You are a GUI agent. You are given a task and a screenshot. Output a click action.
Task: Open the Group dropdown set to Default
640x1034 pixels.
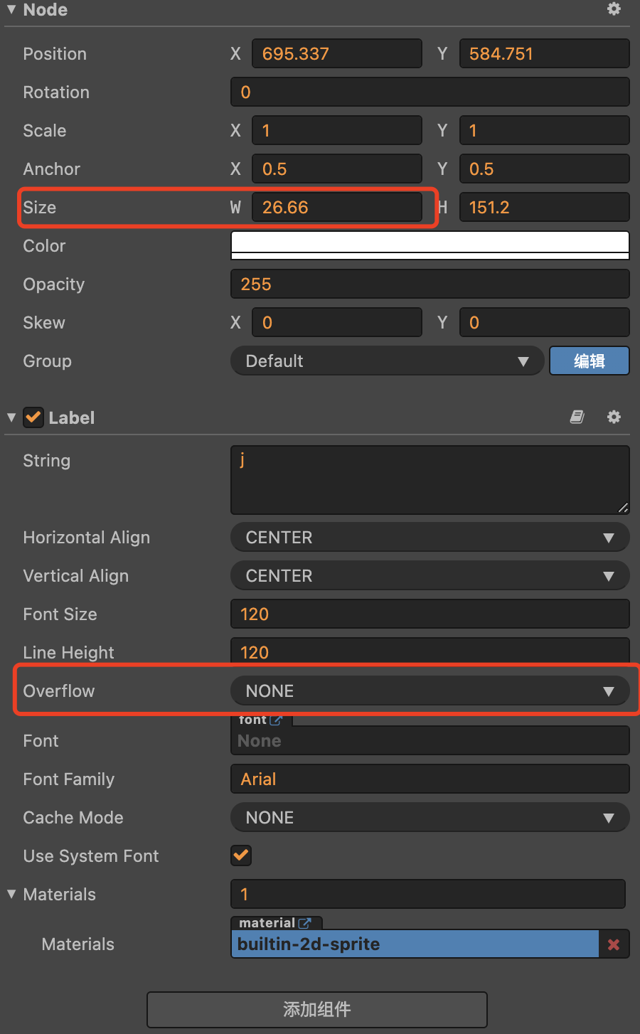click(387, 361)
